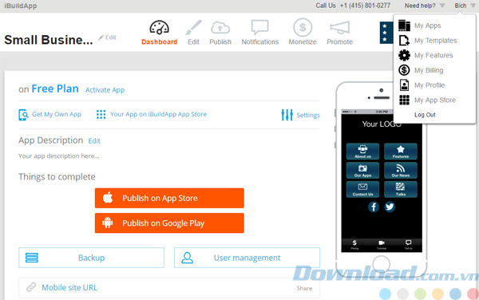Screen dimensions: 479x300
Task: Click the iBuildApp logo text
Action: [x=21, y=6]
